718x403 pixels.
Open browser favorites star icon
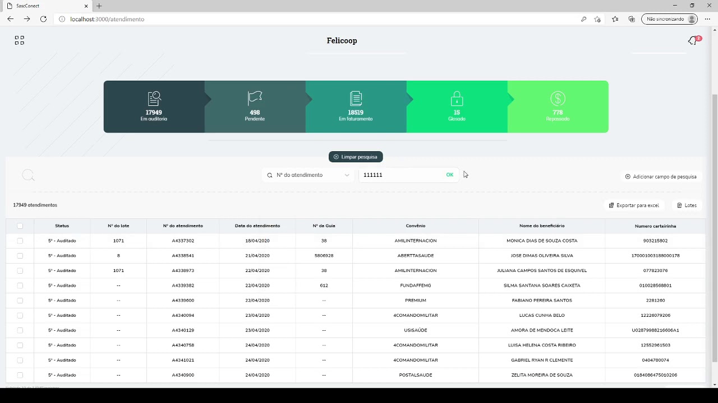[615, 19]
